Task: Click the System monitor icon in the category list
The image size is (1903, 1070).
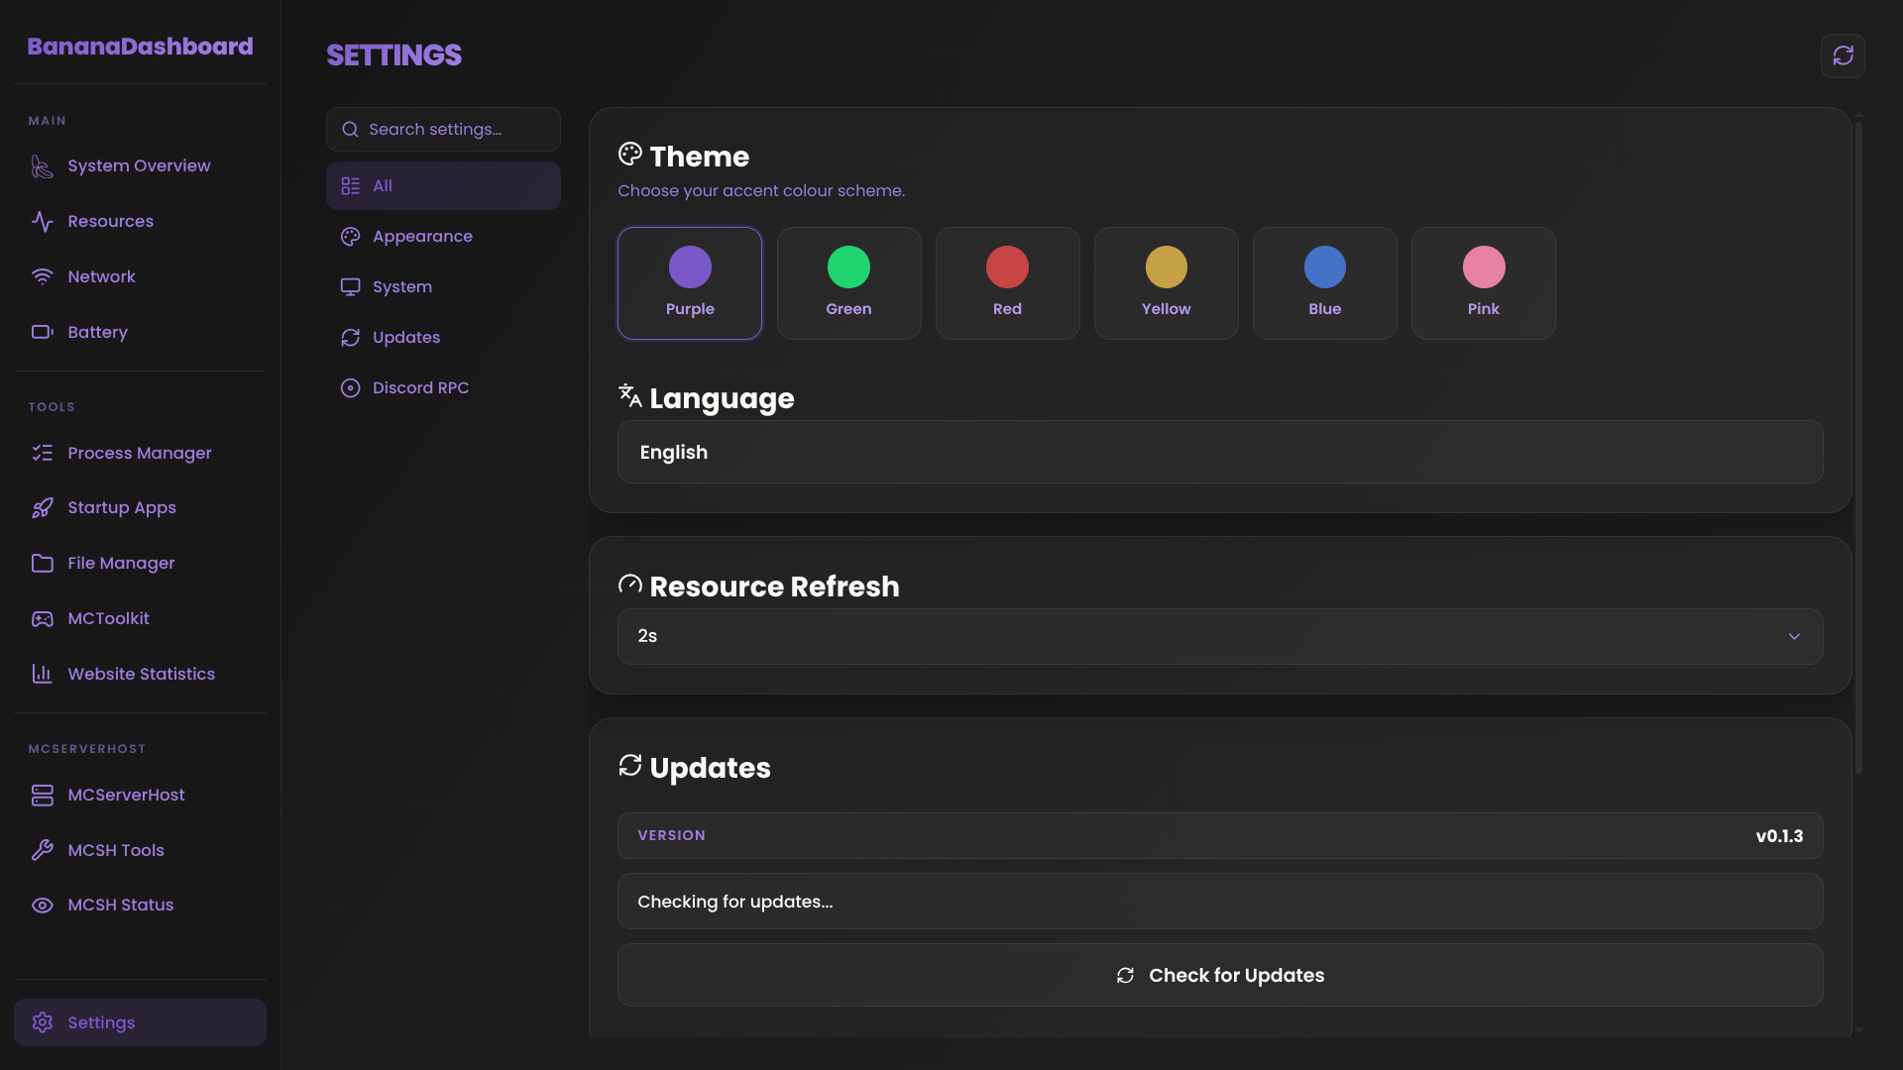Action: [350, 287]
